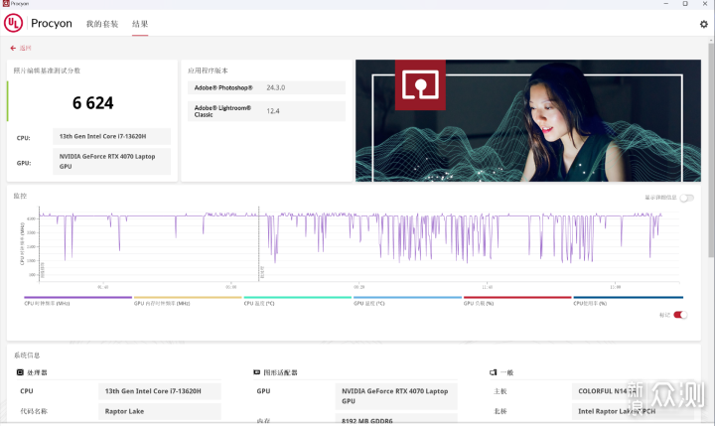The image size is (715, 426).
Task: Select the GPU load legend
Action: 517,301
